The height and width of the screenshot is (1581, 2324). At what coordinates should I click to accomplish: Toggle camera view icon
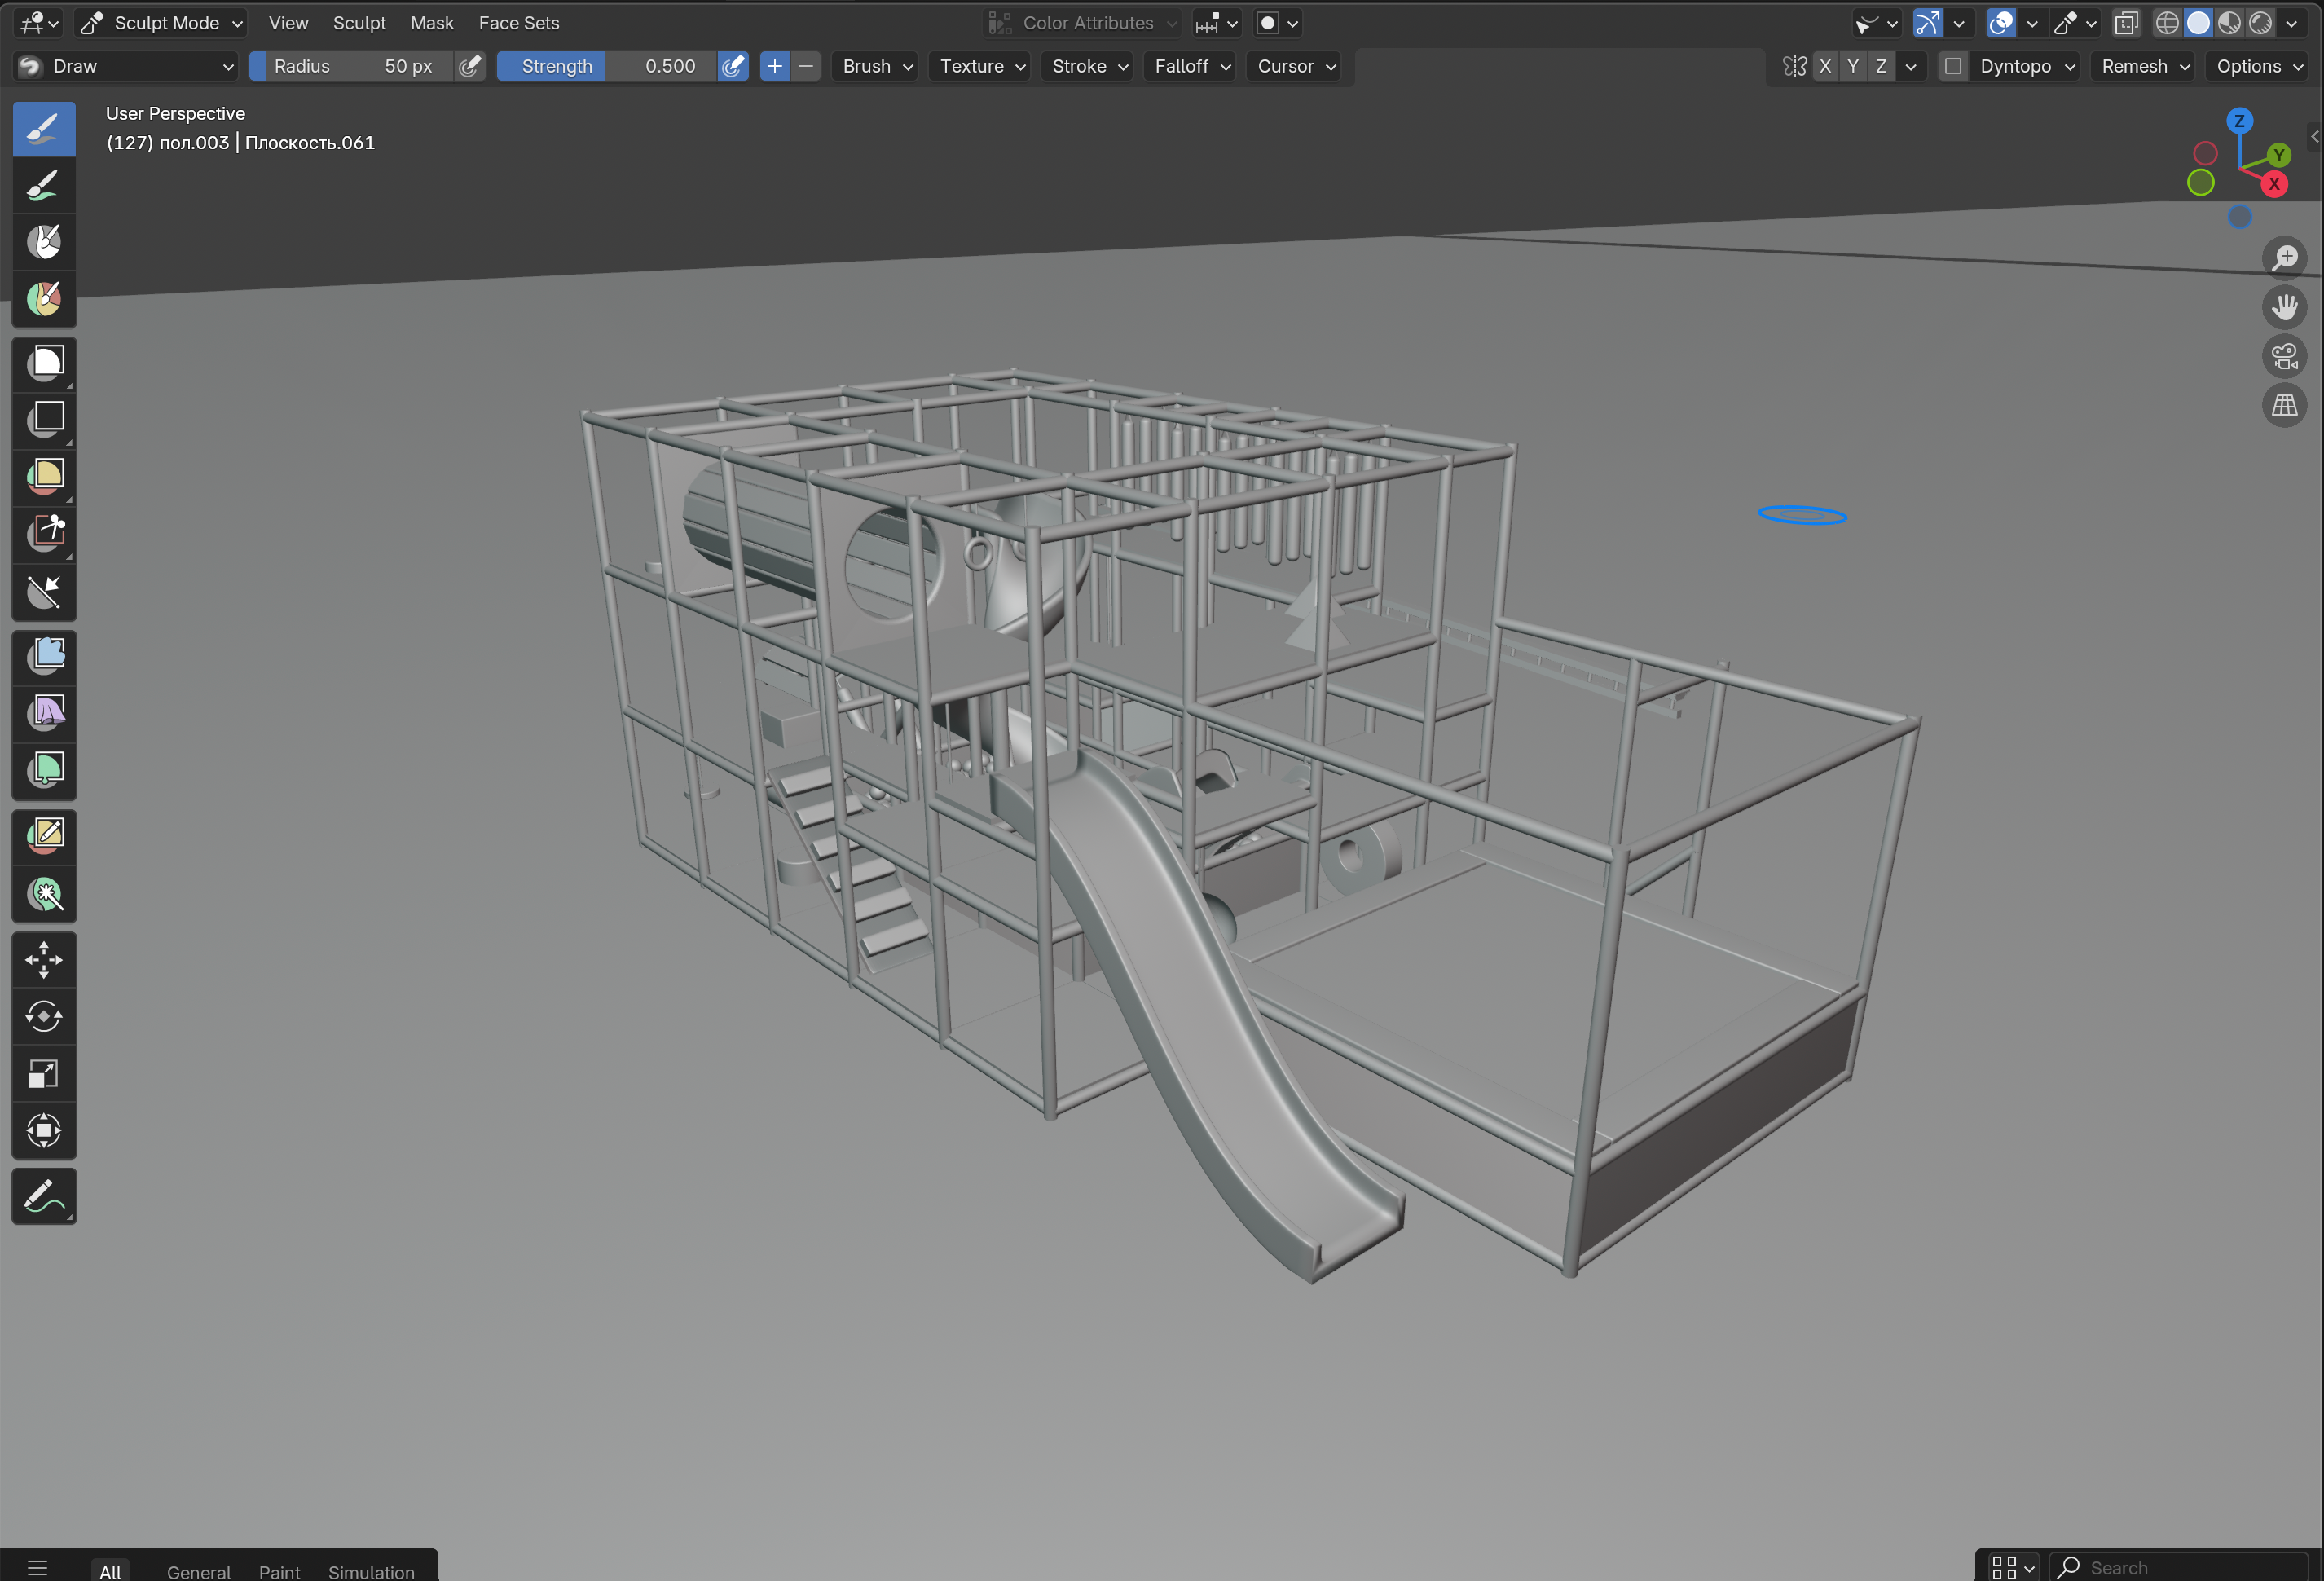click(2284, 356)
